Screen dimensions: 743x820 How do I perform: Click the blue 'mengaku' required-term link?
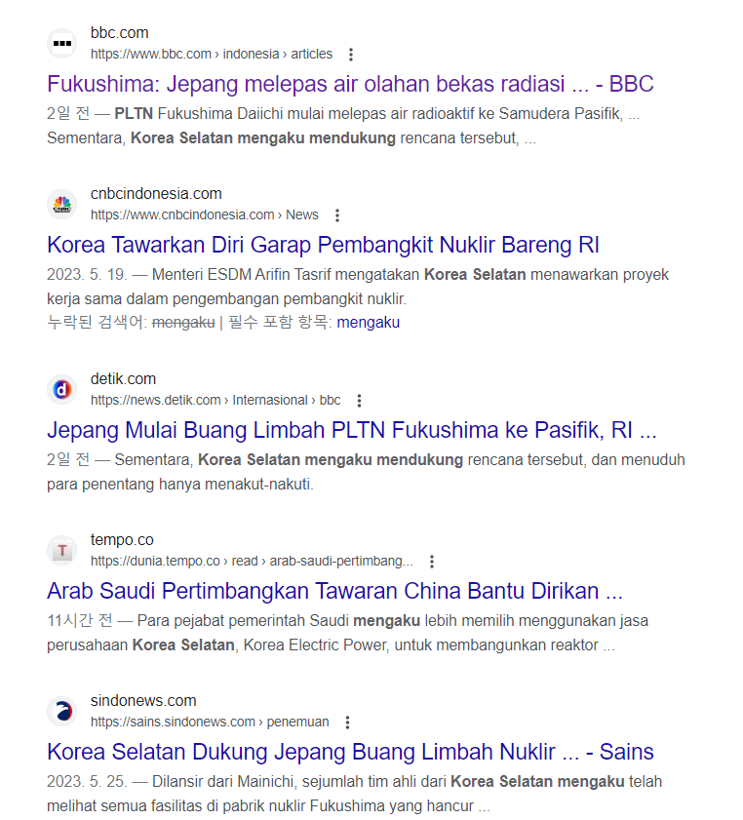click(x=369, y=323)
